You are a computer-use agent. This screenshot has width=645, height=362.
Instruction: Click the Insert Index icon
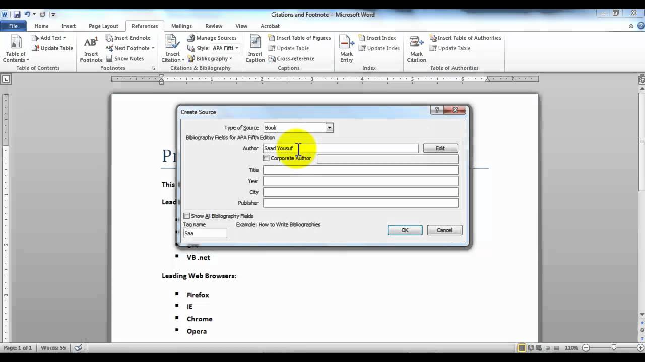362,38
